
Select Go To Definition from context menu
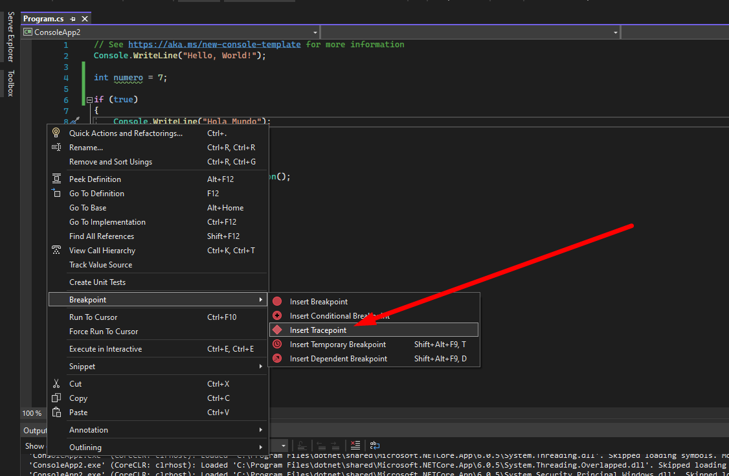click(x=96, y=194)
